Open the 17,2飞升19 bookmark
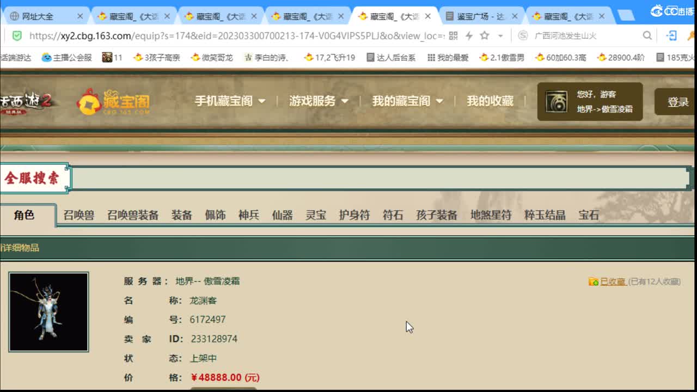Viewport: 697px width, 392px height. tap(329, 57)
